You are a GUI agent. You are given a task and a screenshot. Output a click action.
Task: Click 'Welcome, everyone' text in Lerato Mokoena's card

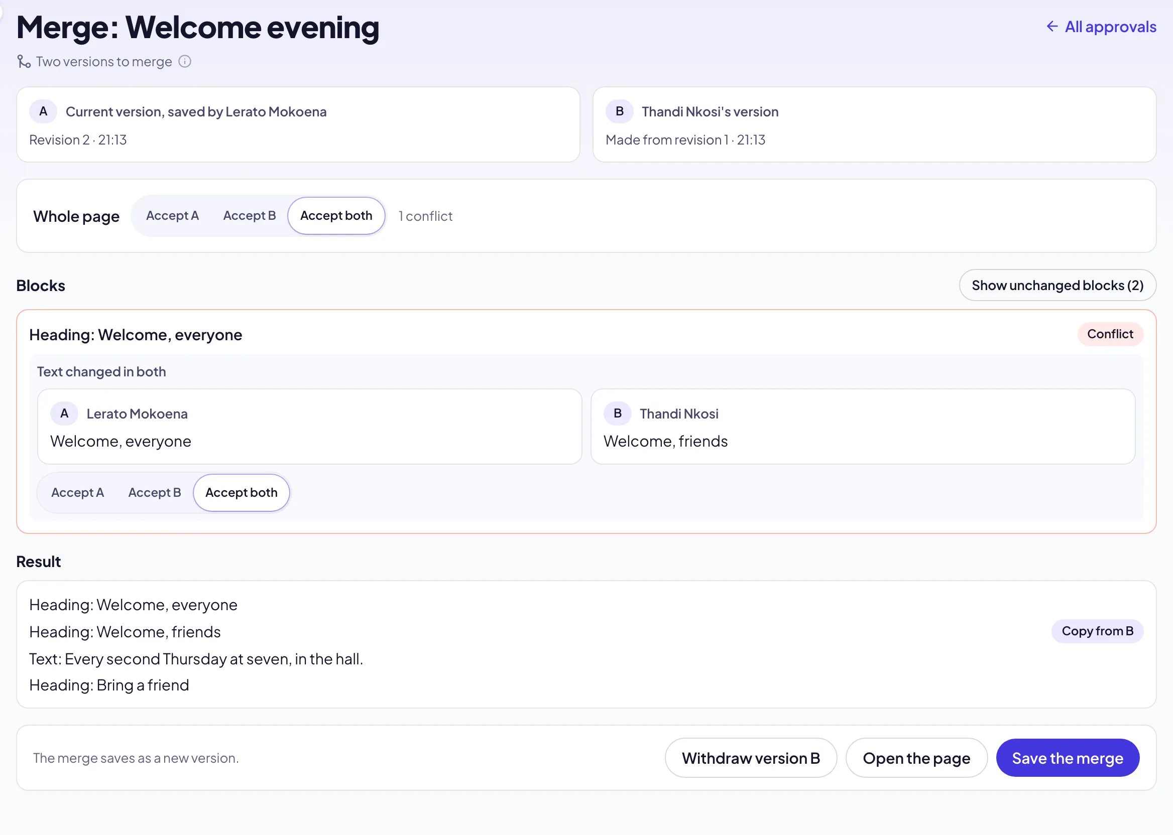click(x=121, y=442)
